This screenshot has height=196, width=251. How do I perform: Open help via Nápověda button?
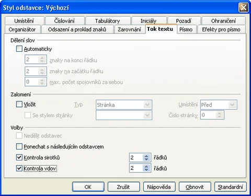point(159,187)
